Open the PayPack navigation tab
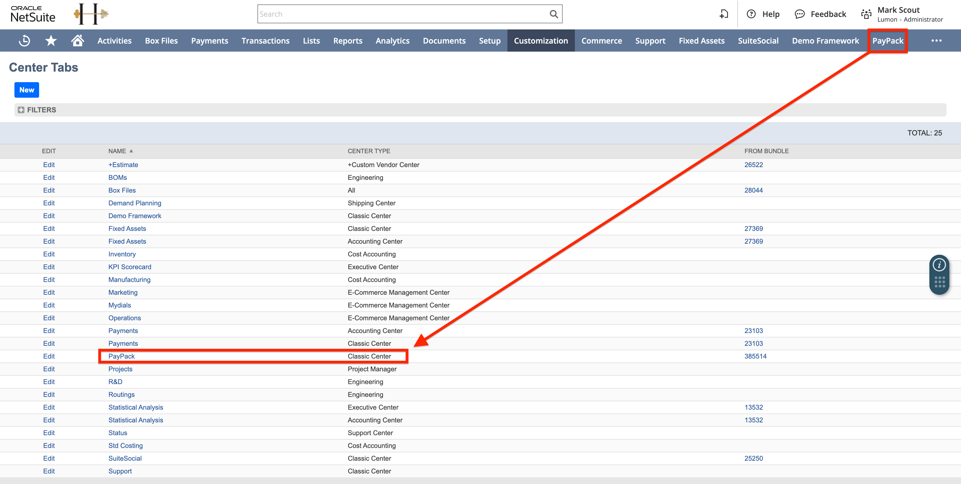The width and height of the screenshot is (961, 484). pyautogui.click(x=887, y=41)
